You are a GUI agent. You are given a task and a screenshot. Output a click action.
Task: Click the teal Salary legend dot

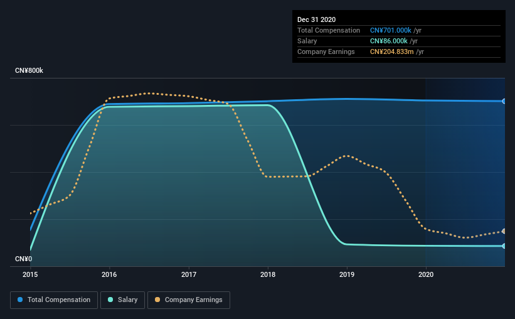pyautogui.click(x=110, y=300)
